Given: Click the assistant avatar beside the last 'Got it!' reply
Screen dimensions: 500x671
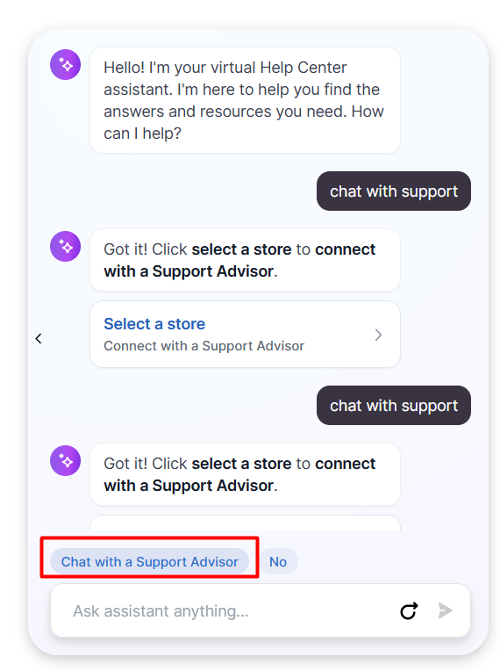Looking at the screenshot, I should [66, 461].
